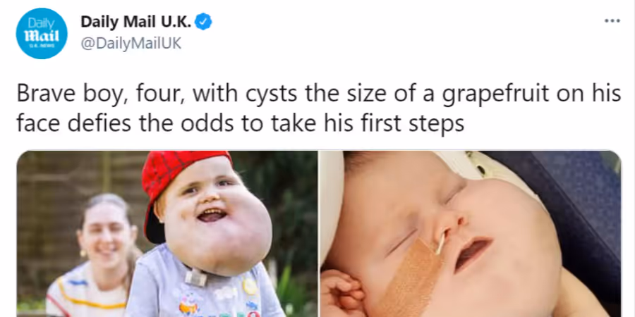Click the word "cysts" in the tweet

point(272,94)
